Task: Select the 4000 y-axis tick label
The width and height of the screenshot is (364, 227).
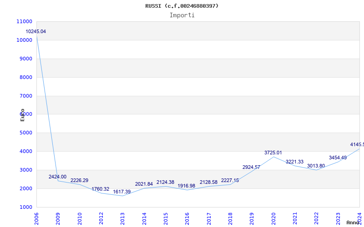Action: pos(25,152)
